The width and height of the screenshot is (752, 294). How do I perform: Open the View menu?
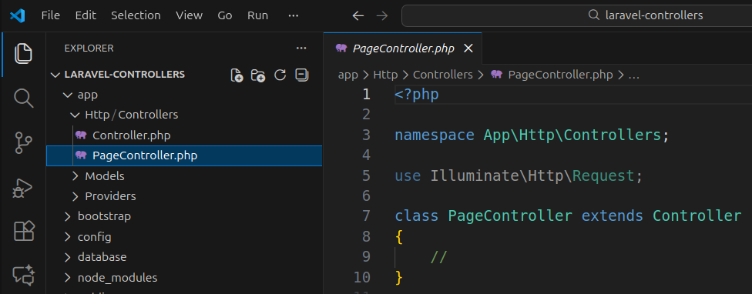(x=189, y=15)
